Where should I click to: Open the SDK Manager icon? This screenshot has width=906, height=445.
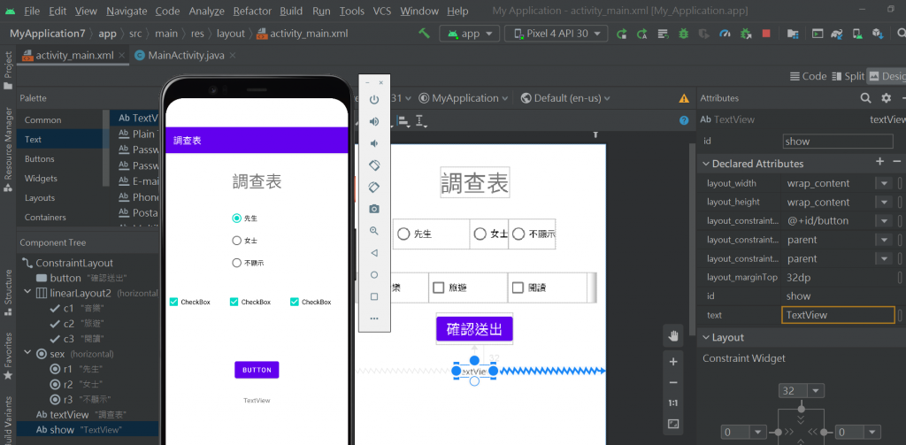coord(878,34)
